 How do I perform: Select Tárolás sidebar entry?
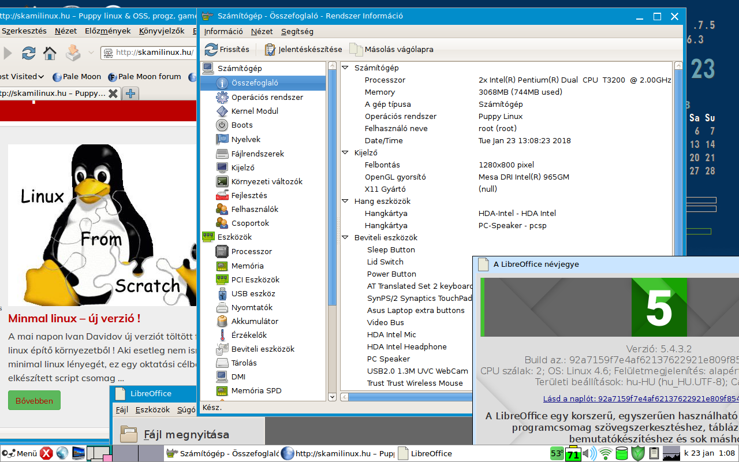[244, 363]
